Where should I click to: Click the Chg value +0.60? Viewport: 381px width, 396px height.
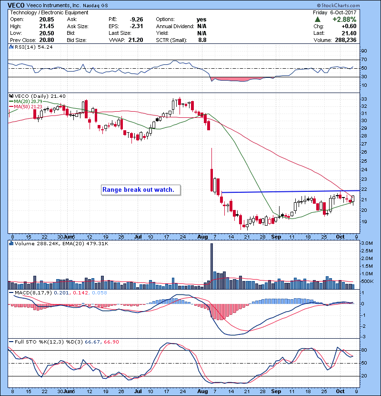pyautogui.click(x=349, y=26)
